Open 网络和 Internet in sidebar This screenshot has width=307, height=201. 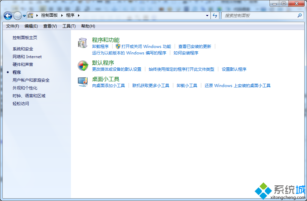(x=27, y=57)
